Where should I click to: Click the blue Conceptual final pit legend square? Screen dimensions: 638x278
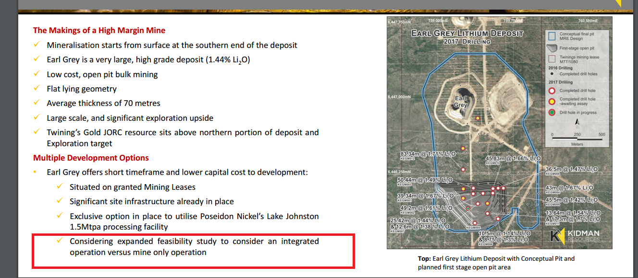click(x=552, y=36)
